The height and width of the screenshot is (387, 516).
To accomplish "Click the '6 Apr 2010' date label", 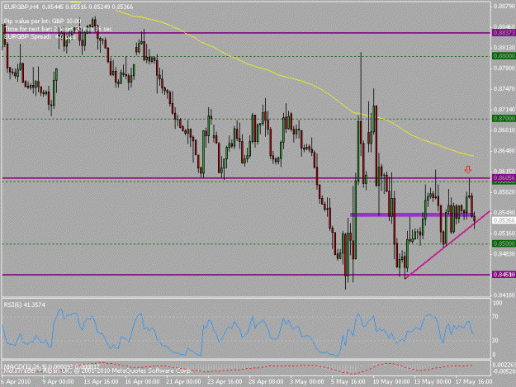I will click(x=16, y=382).
